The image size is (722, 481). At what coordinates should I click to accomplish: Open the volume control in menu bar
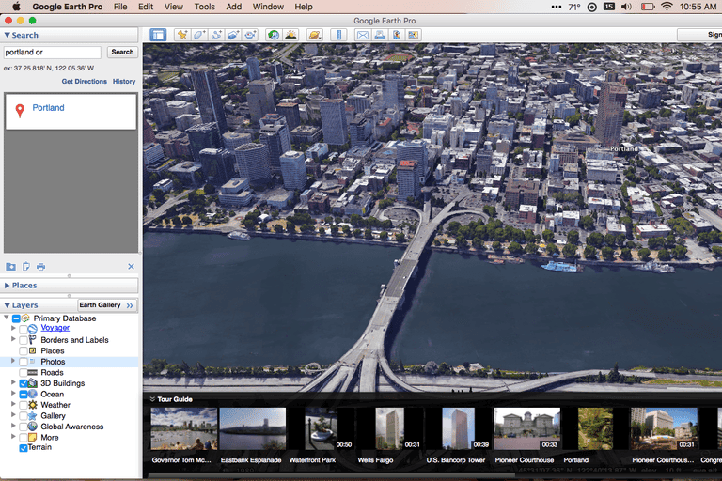pyautogui.click(x=626, y=7)
